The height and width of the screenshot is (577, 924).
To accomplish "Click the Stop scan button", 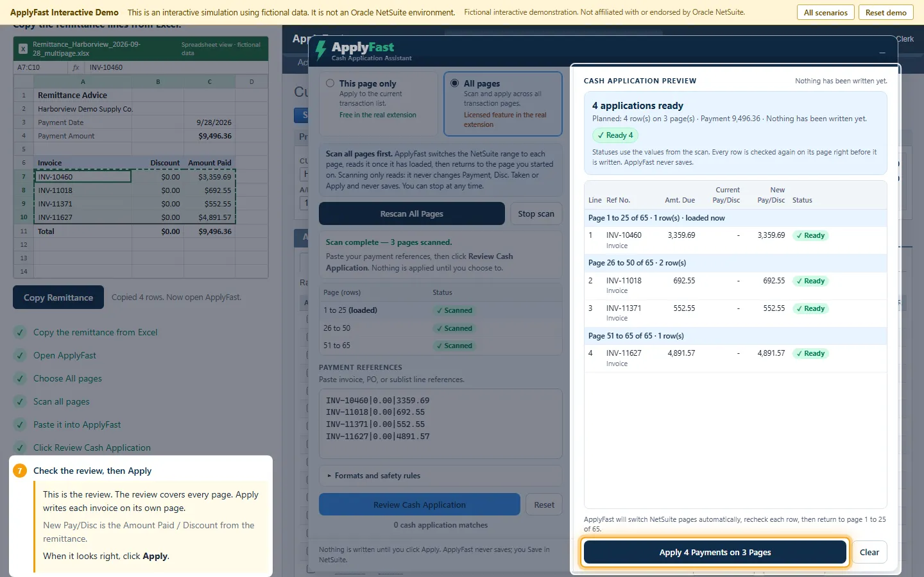I will (536, 213).
